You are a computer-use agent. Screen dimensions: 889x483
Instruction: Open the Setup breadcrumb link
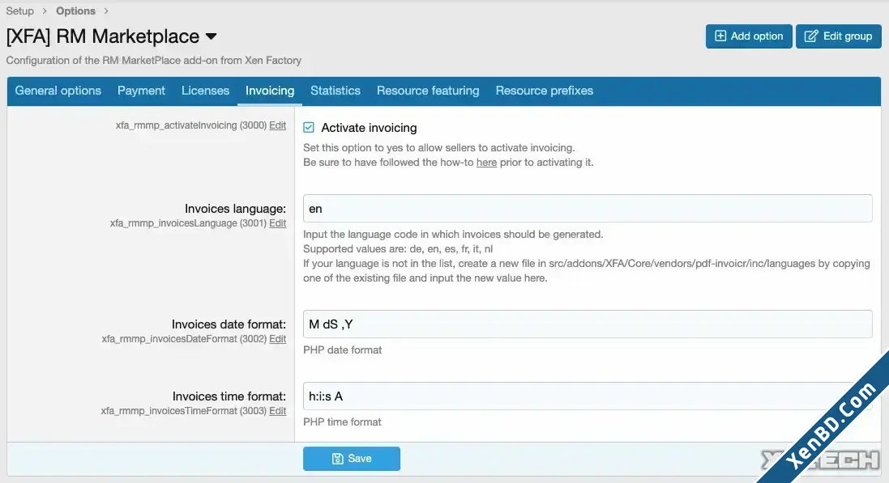coord(19,11)
